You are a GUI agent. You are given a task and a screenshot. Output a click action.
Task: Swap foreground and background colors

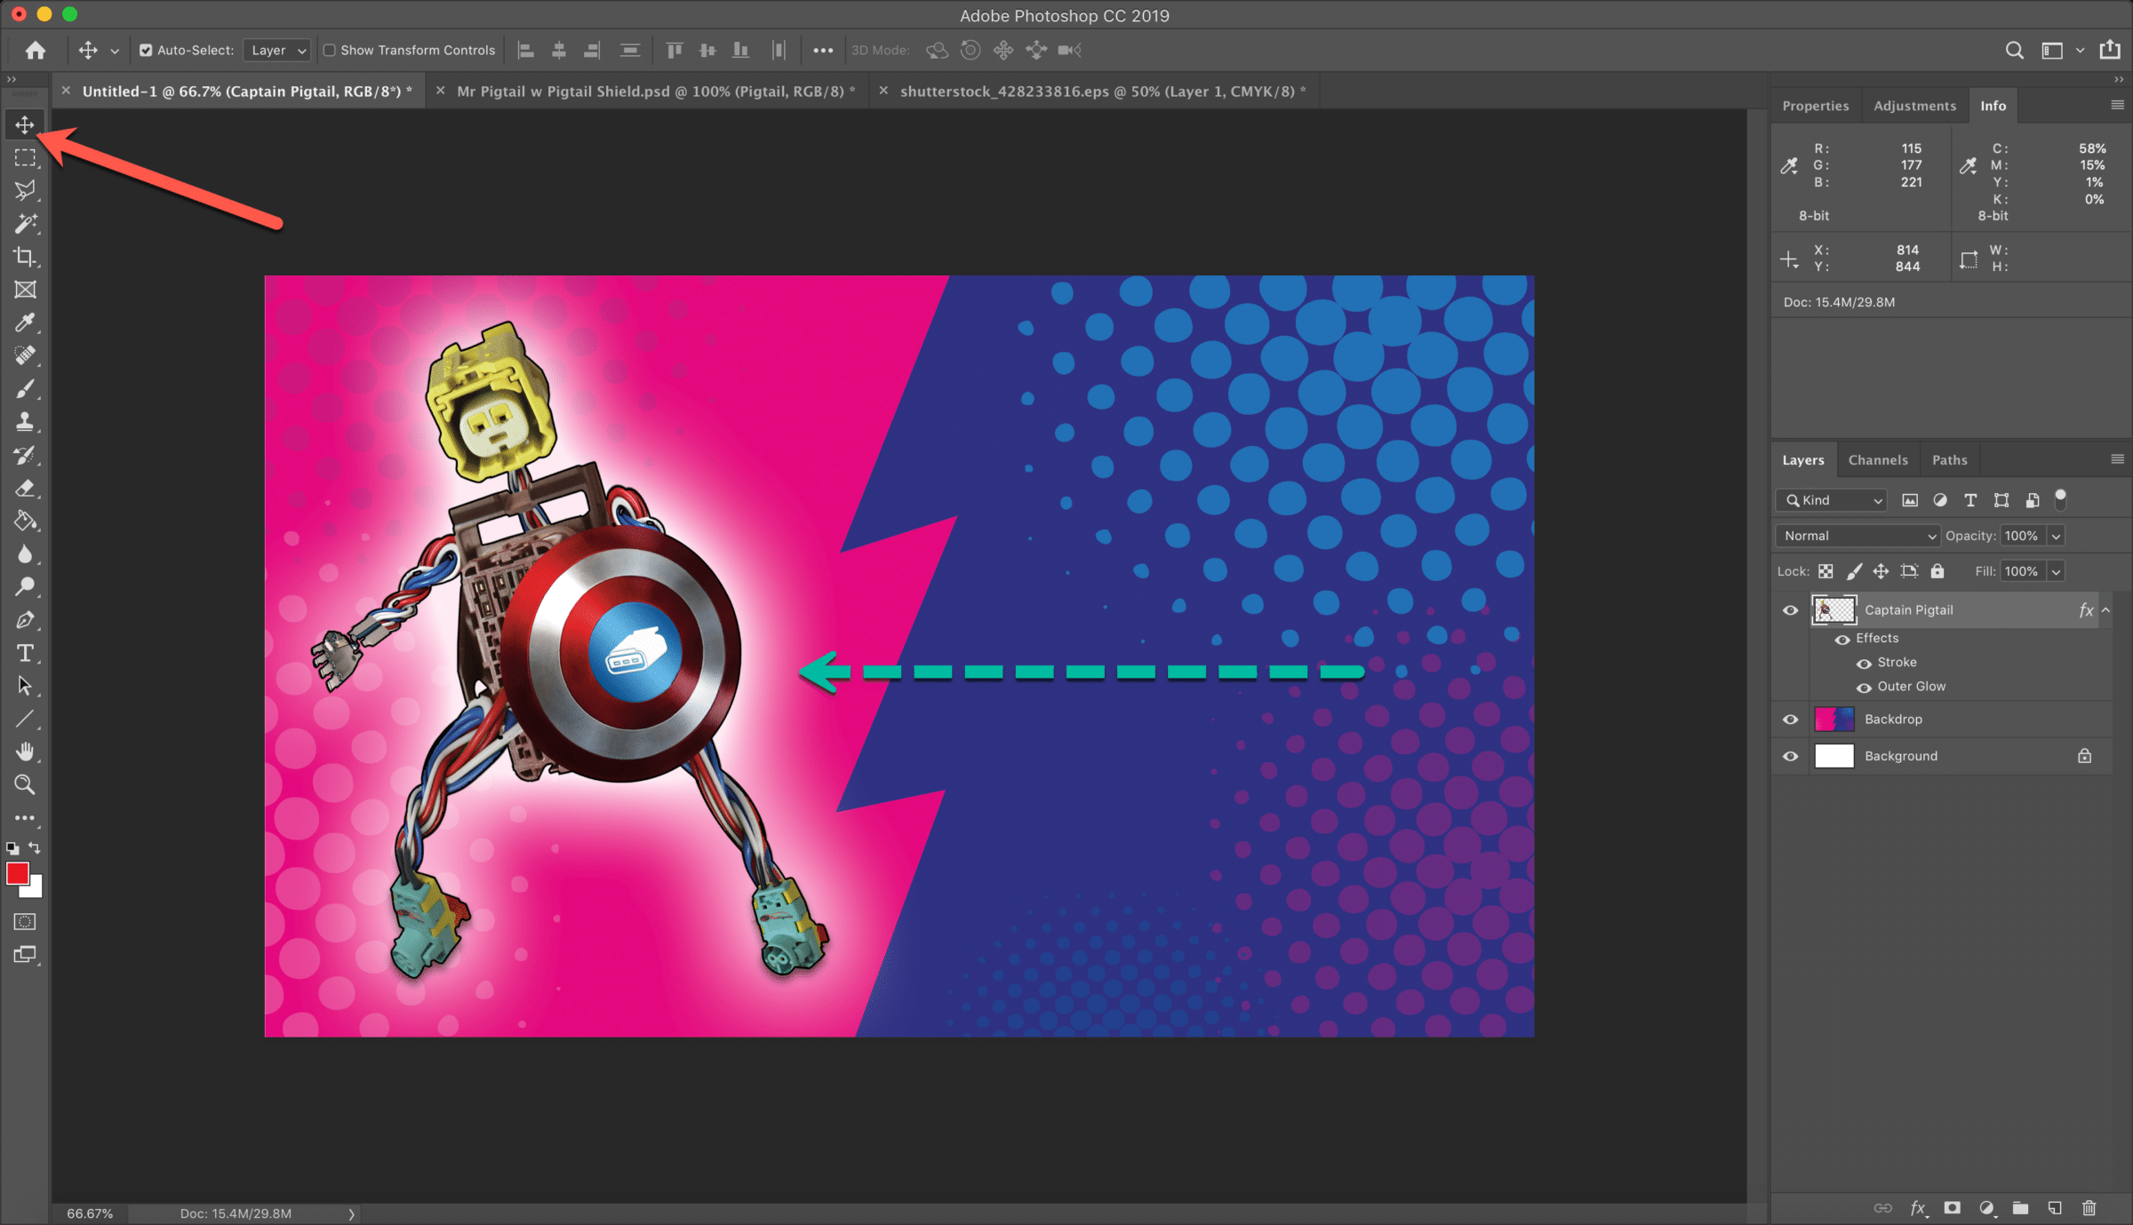click(x=35, y=847)
